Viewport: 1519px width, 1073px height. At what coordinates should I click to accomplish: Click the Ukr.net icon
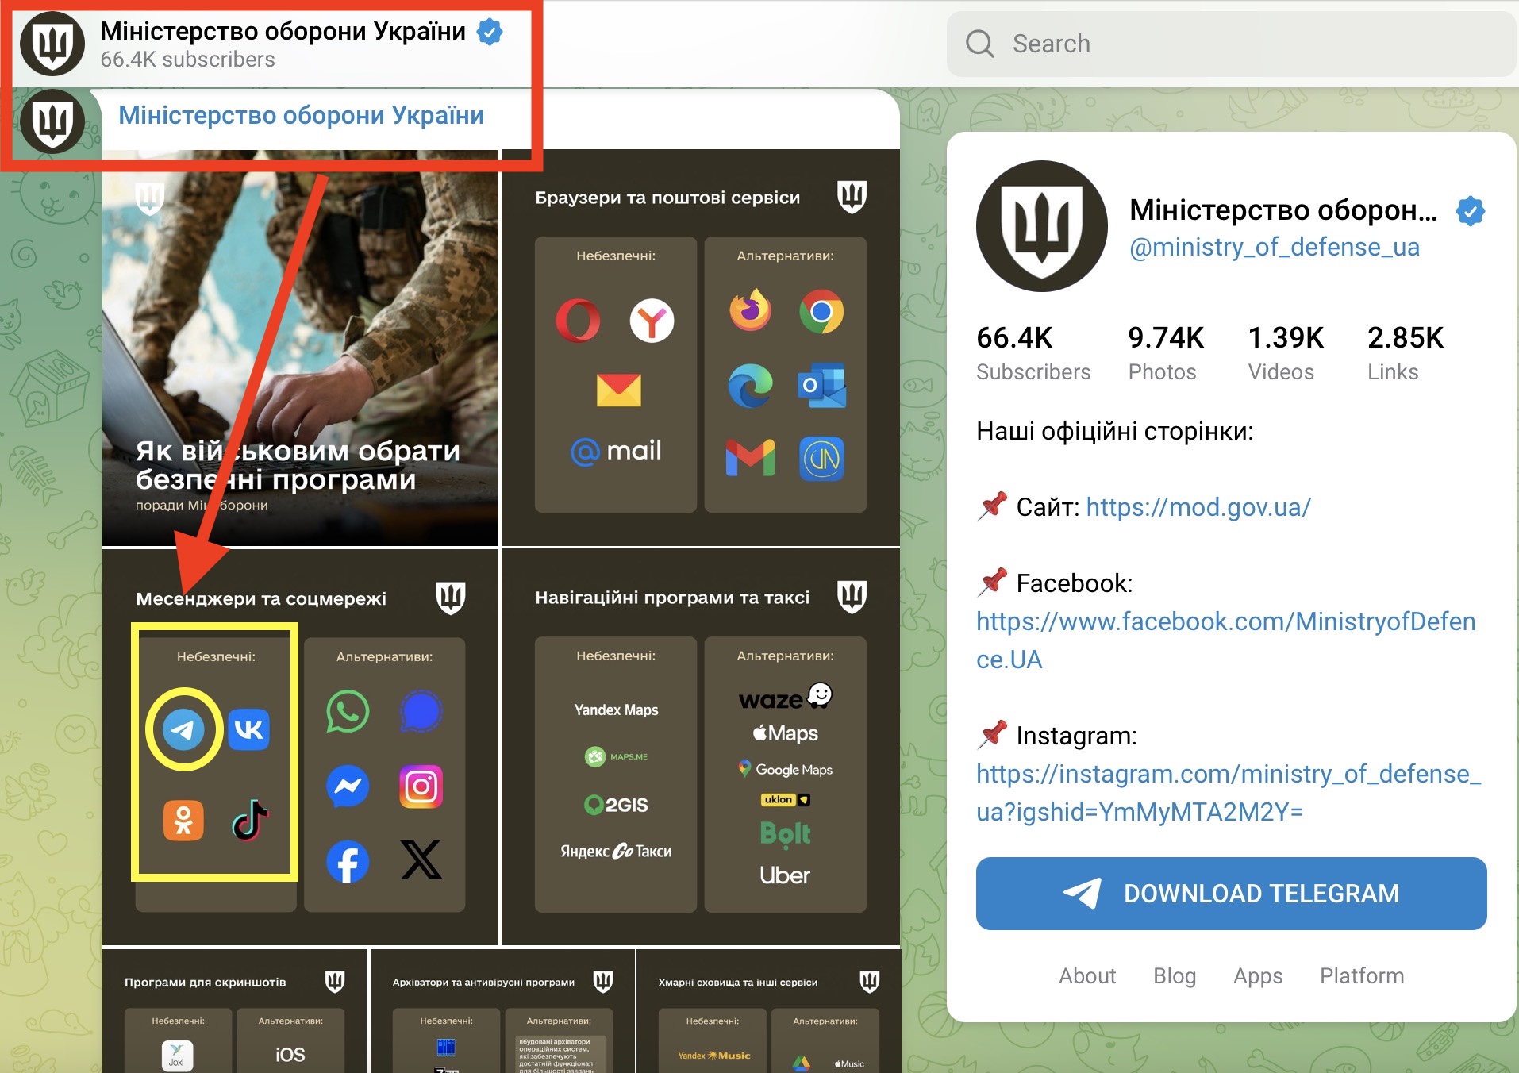click(x=821, y=459)
